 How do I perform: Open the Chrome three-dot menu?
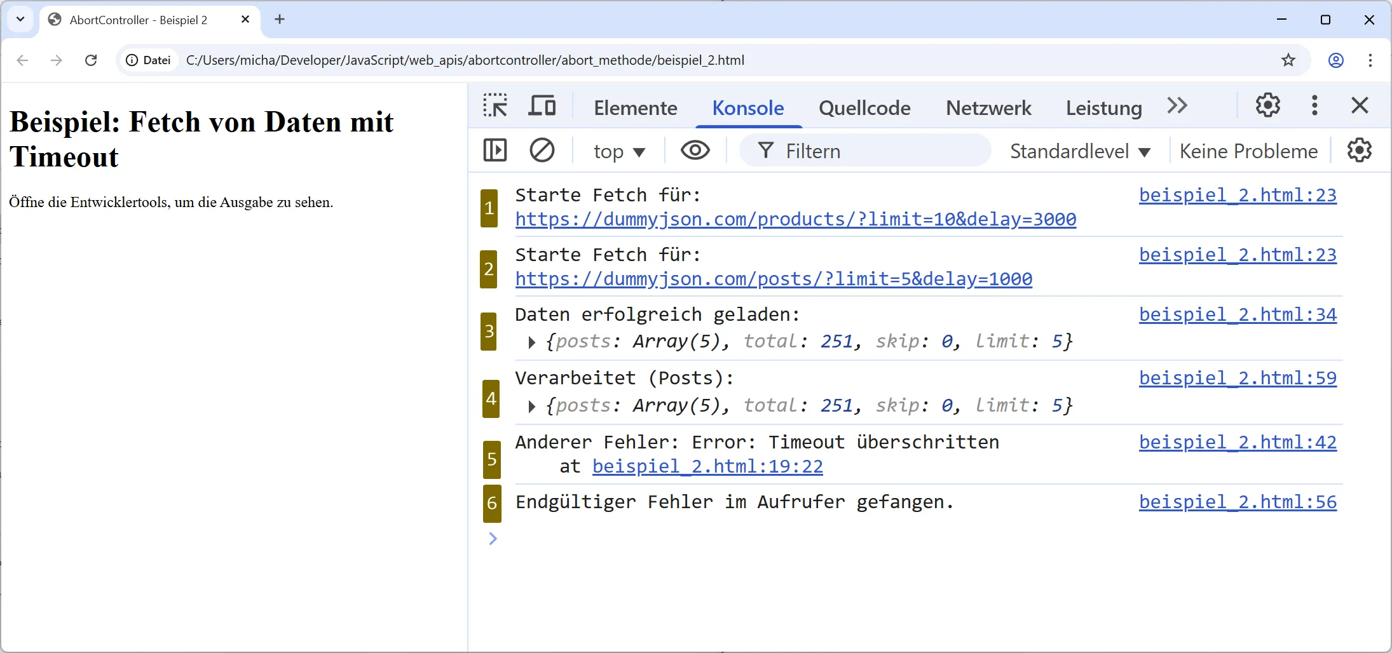click(x=1370, y=60)
